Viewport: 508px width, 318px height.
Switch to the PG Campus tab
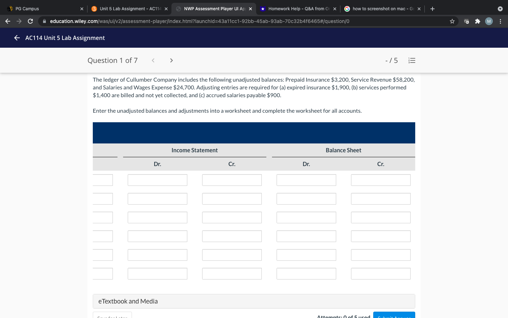click(42, 8)
